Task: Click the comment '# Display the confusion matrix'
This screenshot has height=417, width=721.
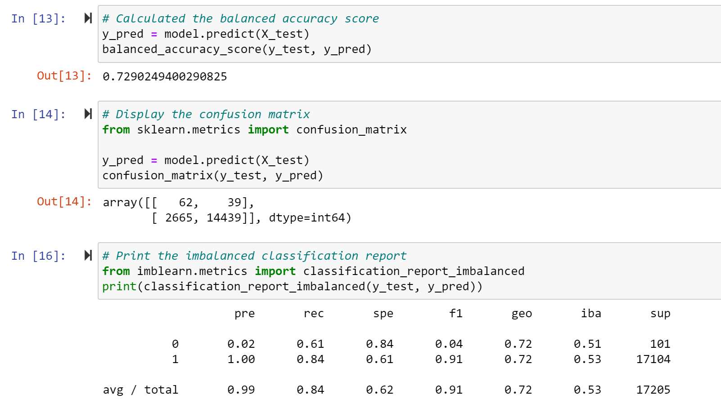Action: (206, 114)
